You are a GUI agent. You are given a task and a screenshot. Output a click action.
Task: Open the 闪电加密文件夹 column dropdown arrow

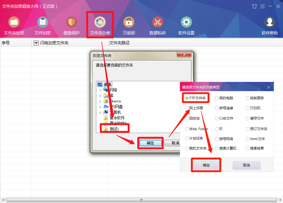(36, 43)
